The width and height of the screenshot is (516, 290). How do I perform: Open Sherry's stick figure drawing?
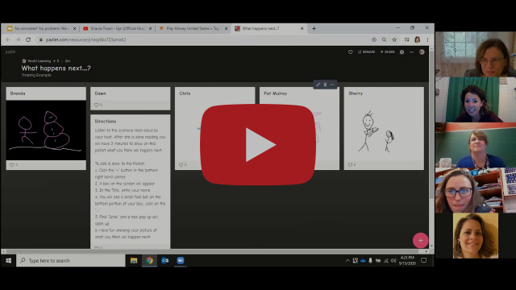tap(384, 130)
